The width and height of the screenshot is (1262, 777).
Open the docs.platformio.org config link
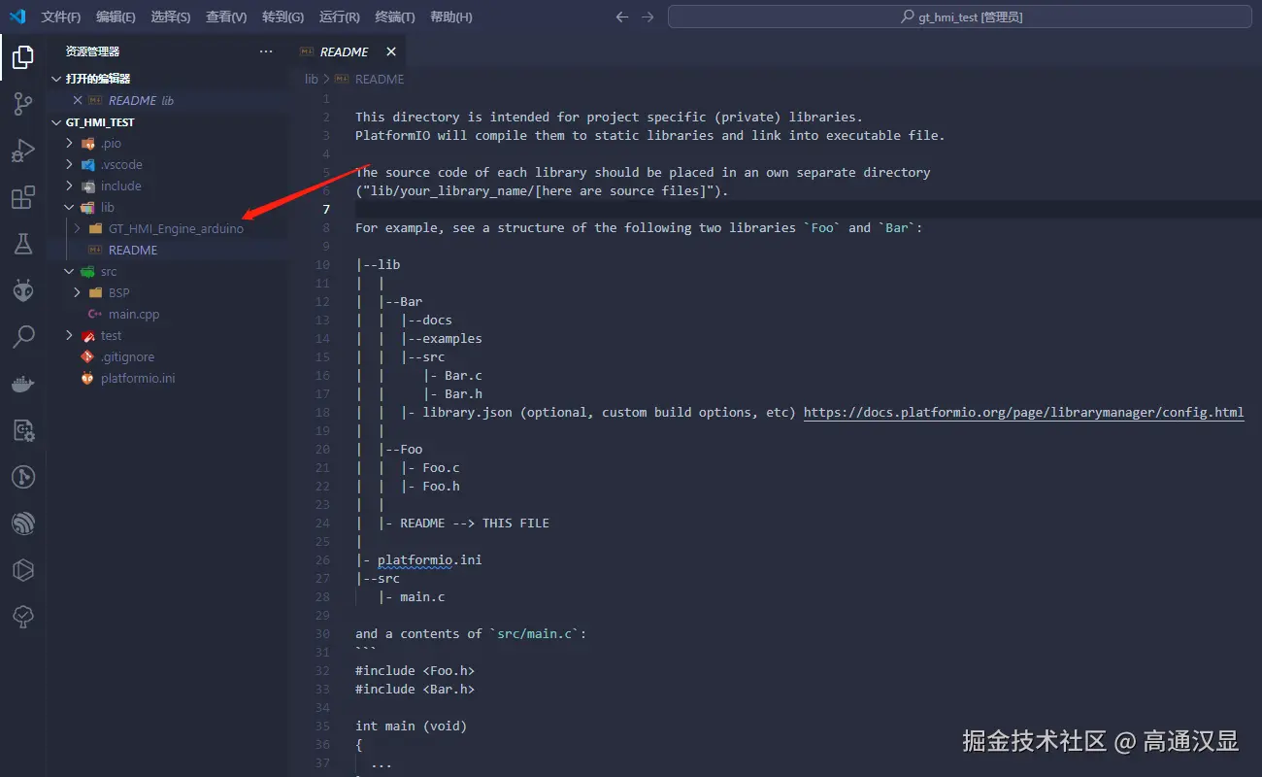[1023, 412]
